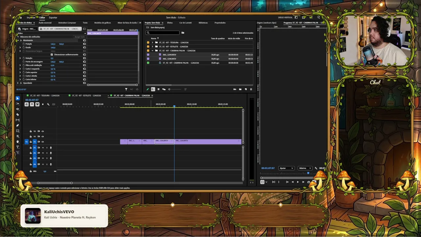
Task: Click the new item icon in Project panel
Action: 246,89
